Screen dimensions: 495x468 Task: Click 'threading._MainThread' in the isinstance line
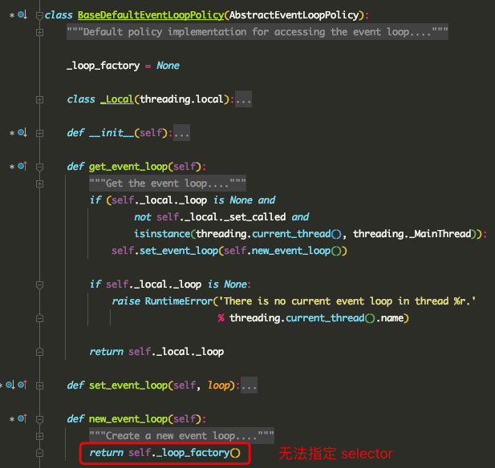pyautogui.click(x=412, y=234)
